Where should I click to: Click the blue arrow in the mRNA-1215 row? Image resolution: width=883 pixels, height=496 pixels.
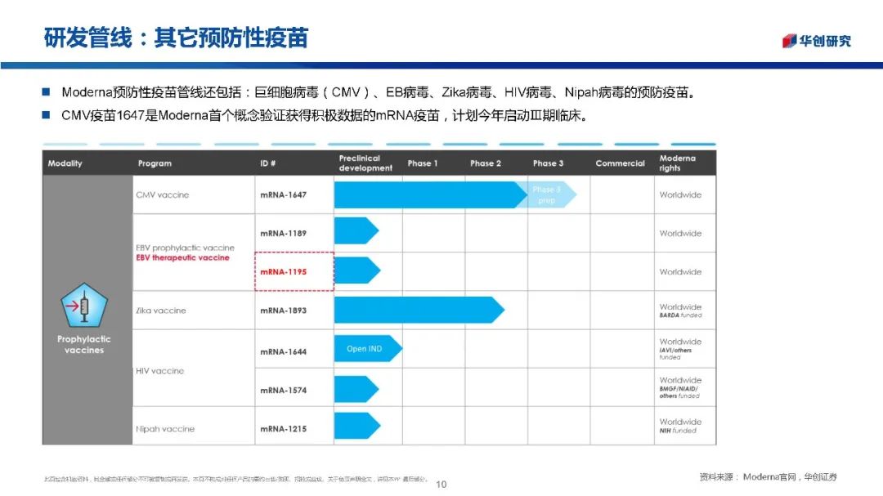tap(356, 426)
